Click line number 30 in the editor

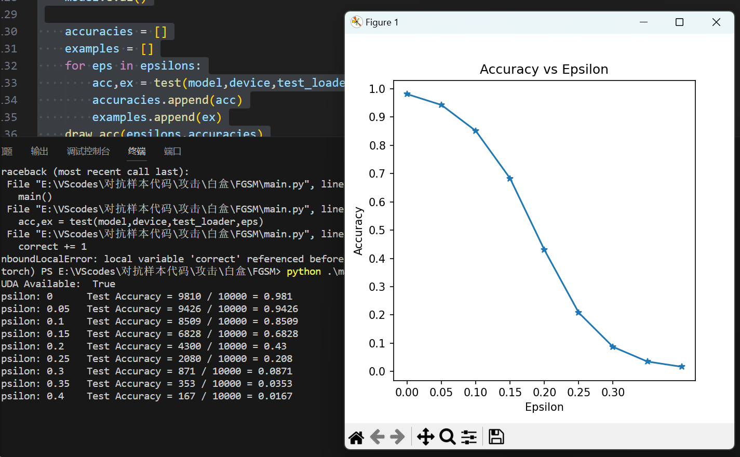pos(9,32)
